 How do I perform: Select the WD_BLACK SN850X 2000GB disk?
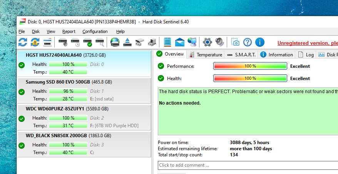(x=84, y=144)
